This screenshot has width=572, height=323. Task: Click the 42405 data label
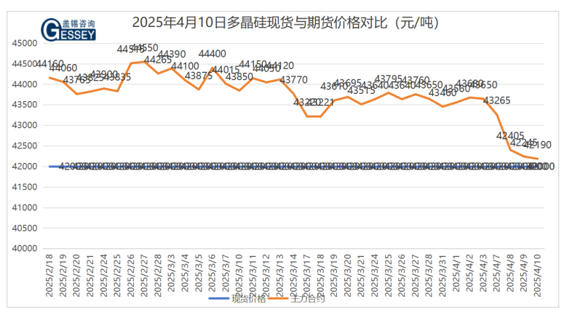click(510, 135)
